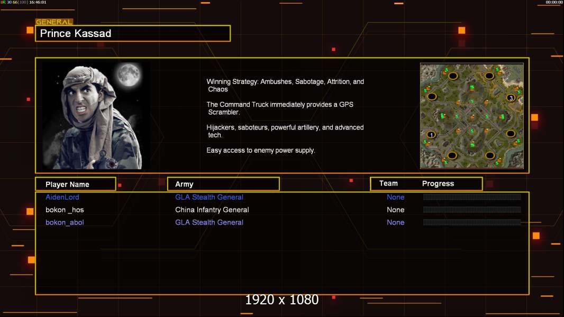Click bokon_abol's loading progress bar
The height and width of the screenshot is (317, 564).
point(472,222)
